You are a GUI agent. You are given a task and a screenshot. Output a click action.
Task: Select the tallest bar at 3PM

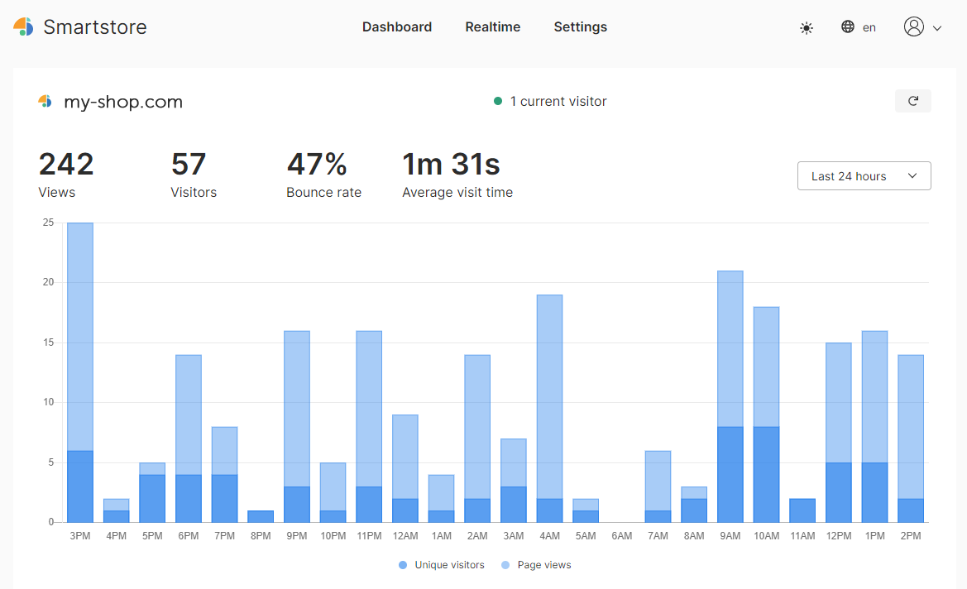point(79,372)
